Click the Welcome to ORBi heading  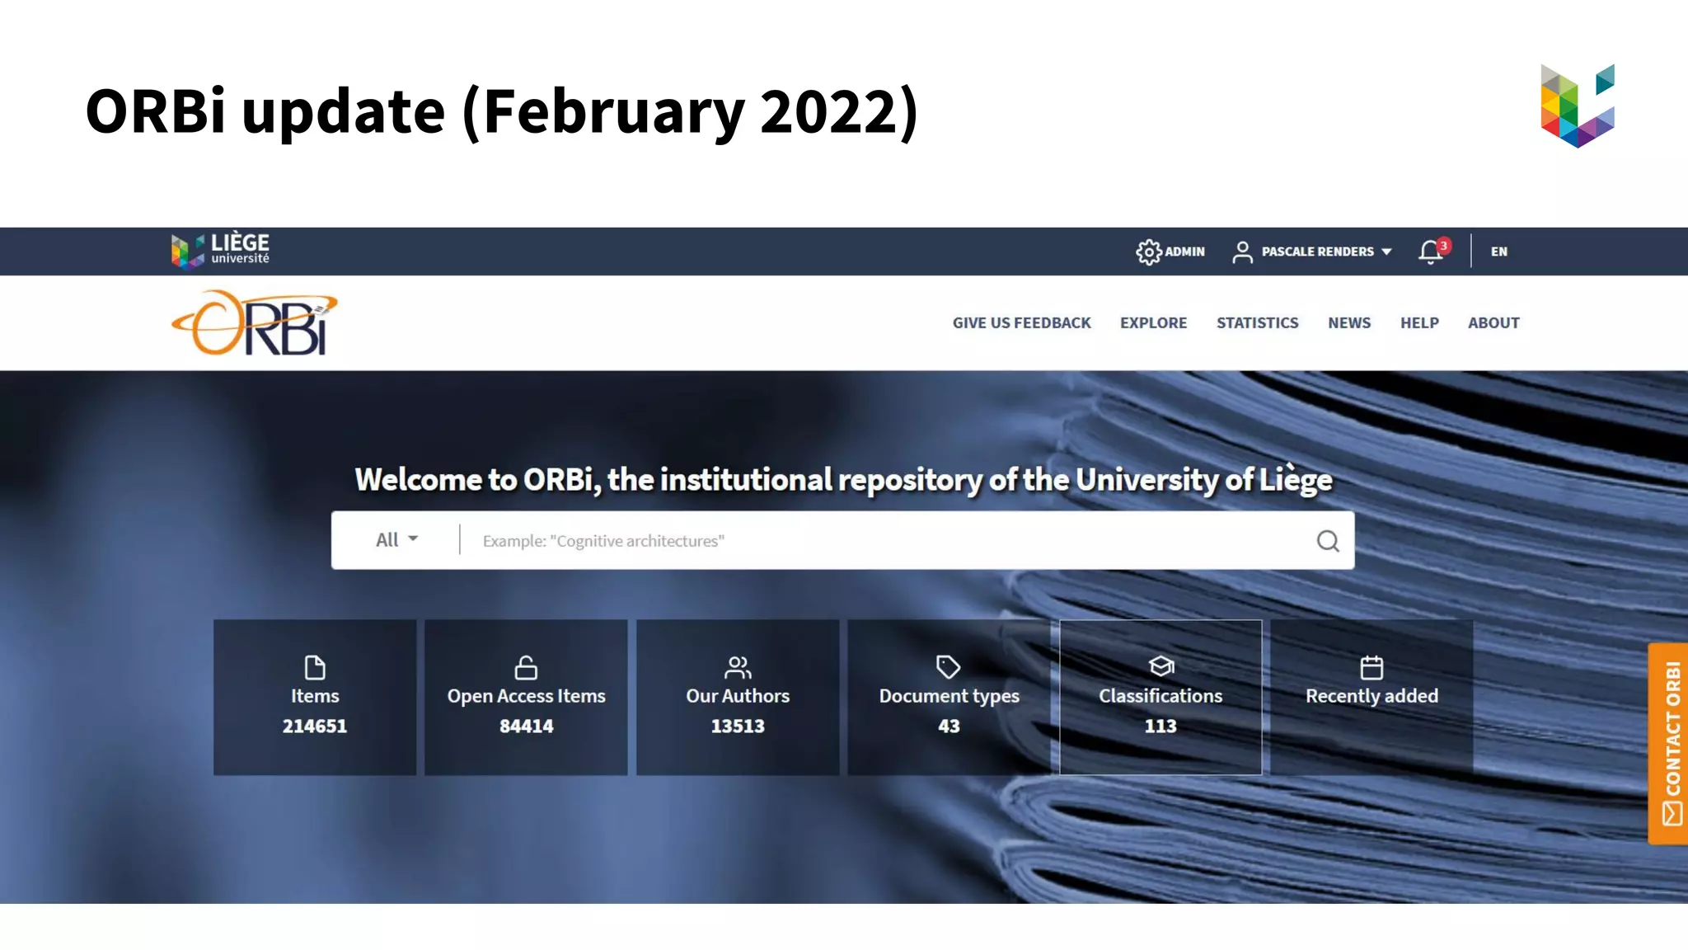click(843, 479)
